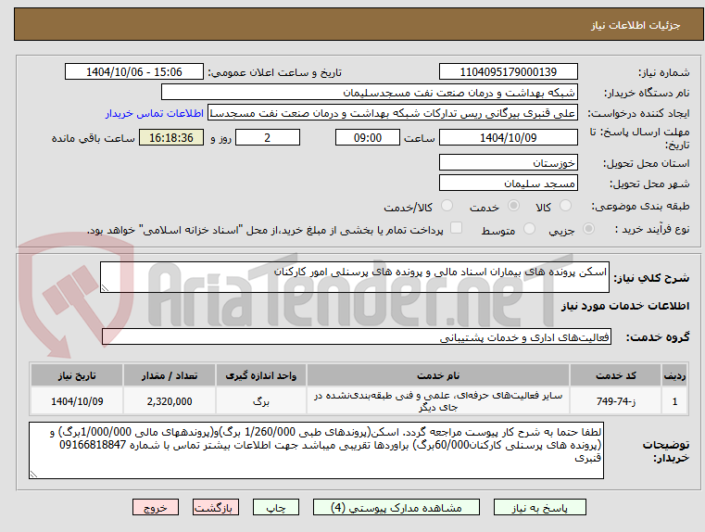The width and height of the screenshot is (705, 532).
Task: Click the تاریخ نیاز column header
Action: click(x=77, y=375)
